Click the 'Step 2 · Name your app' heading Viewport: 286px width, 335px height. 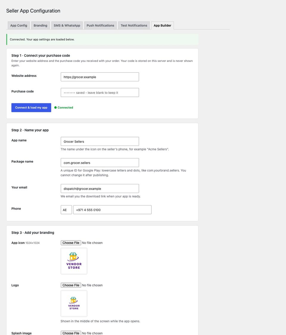point(30,130)
